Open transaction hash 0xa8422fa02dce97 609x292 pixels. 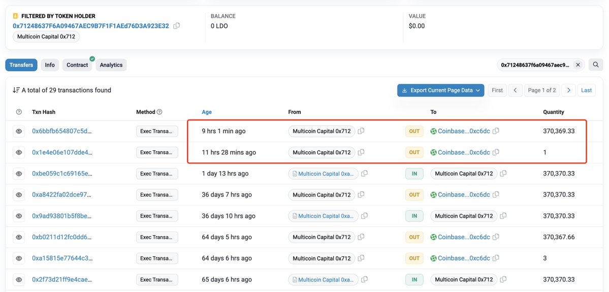(x=62, y=195)
